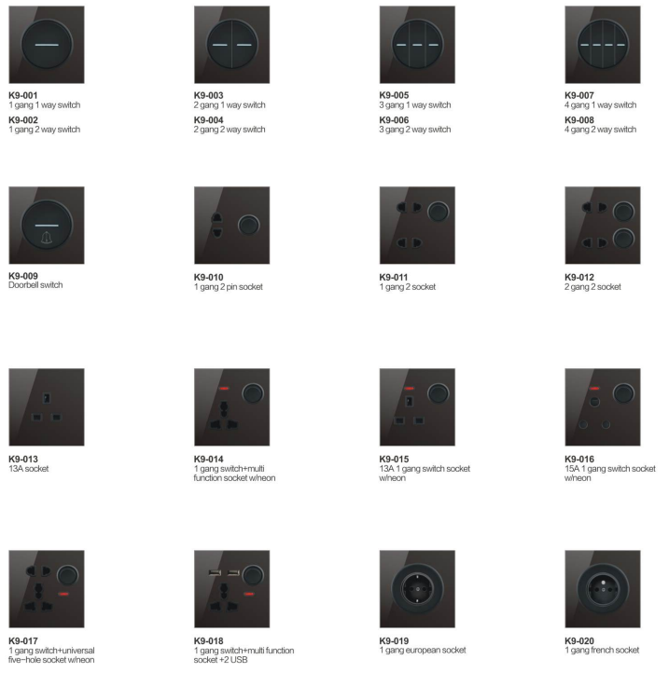669x673 pixels.
Task: Click the K9-016 15A switch socket image
Action: (x=603, y=407)
